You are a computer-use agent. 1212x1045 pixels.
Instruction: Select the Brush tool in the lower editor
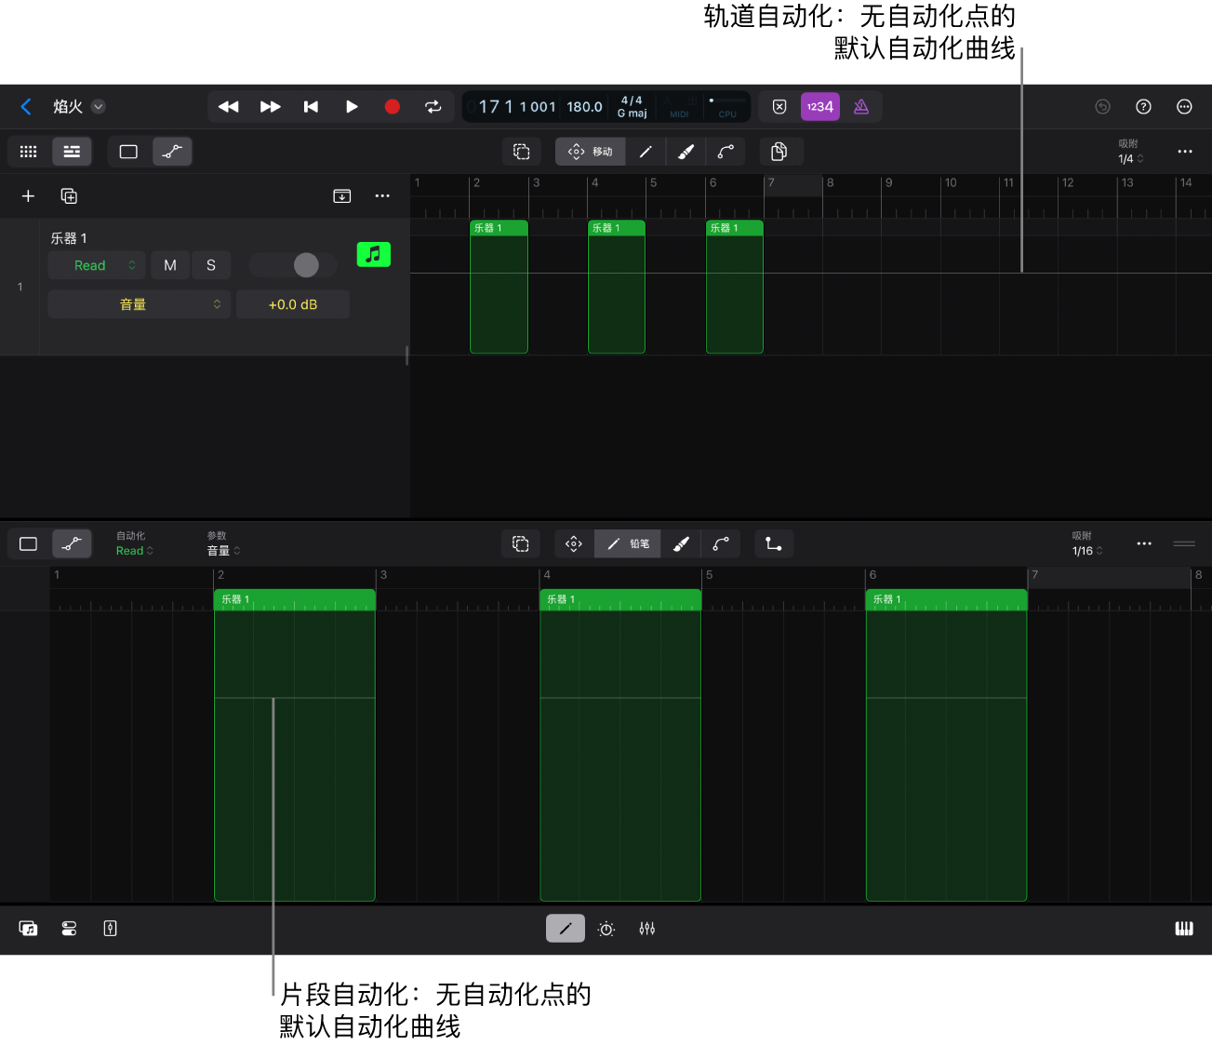[682, 544]
